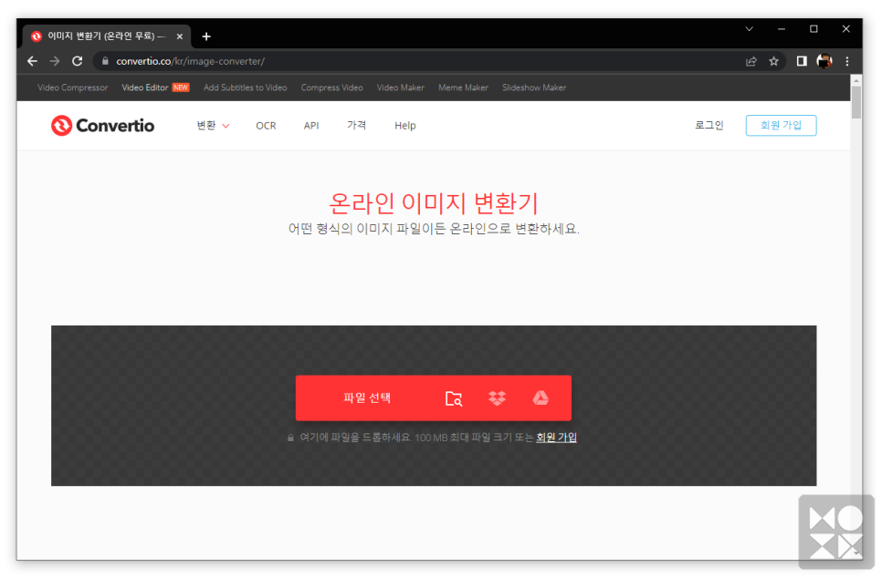Open the 가격 pricing page
The height and width of the screenshot is (578, 882).
click(x=357, y=125)
